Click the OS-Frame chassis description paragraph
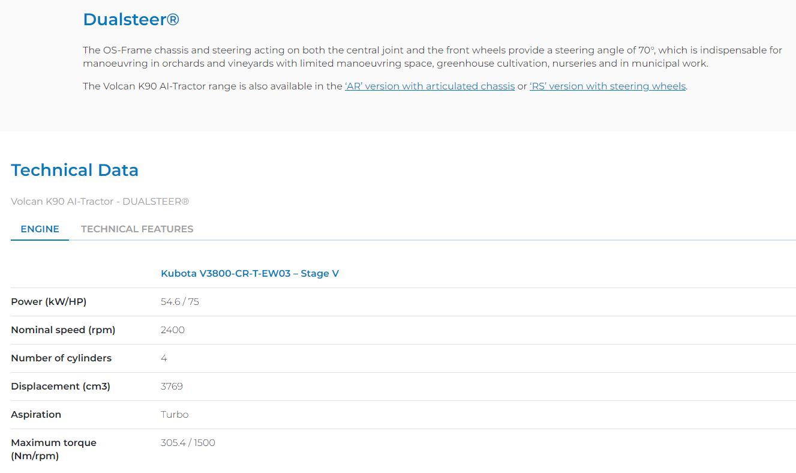 pos(432,56)
